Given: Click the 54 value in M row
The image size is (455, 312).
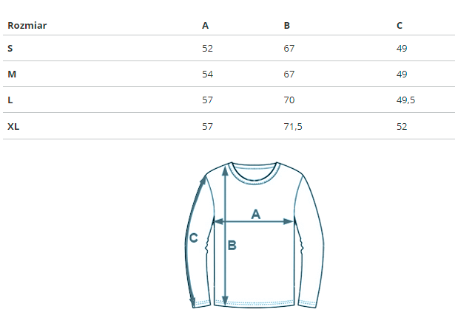Looking at the screenshot, I should point(207,74).
